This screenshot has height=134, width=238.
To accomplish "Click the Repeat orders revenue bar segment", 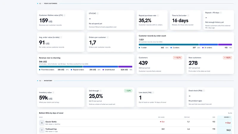I will (x=101, y=66).
